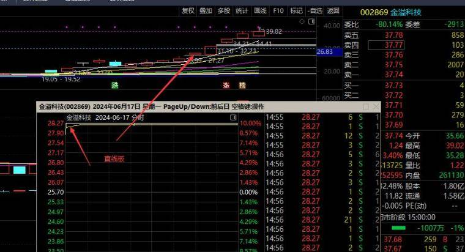Maximize the 金溢科技 2024年06月17日 popup window
465x252 pixels.
click(x=366, y=106)
